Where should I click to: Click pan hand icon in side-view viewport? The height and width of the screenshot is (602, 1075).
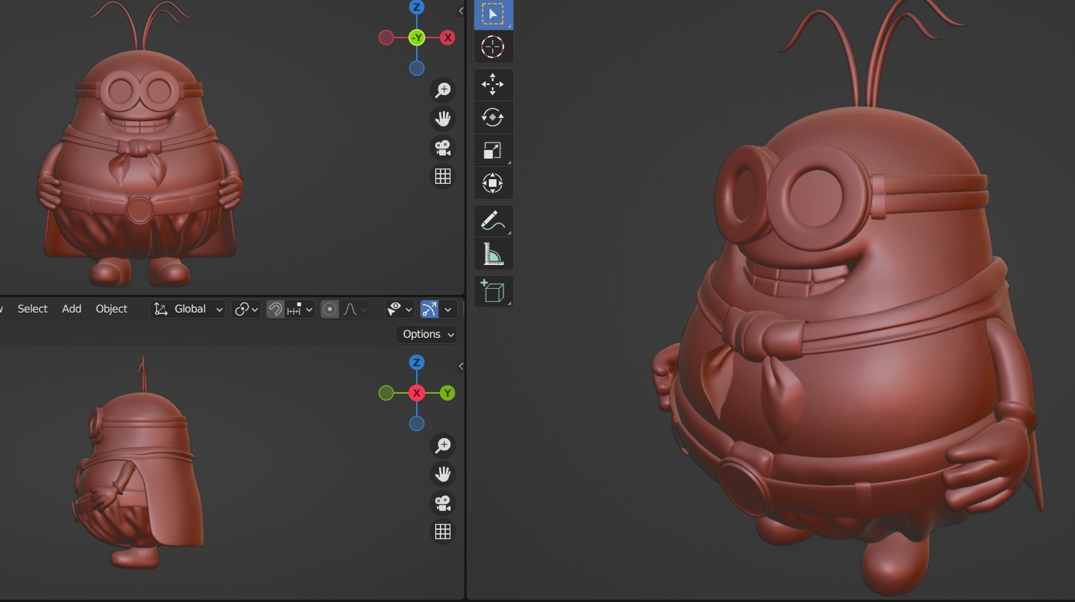pyautogui.click(x=443, y=474)
